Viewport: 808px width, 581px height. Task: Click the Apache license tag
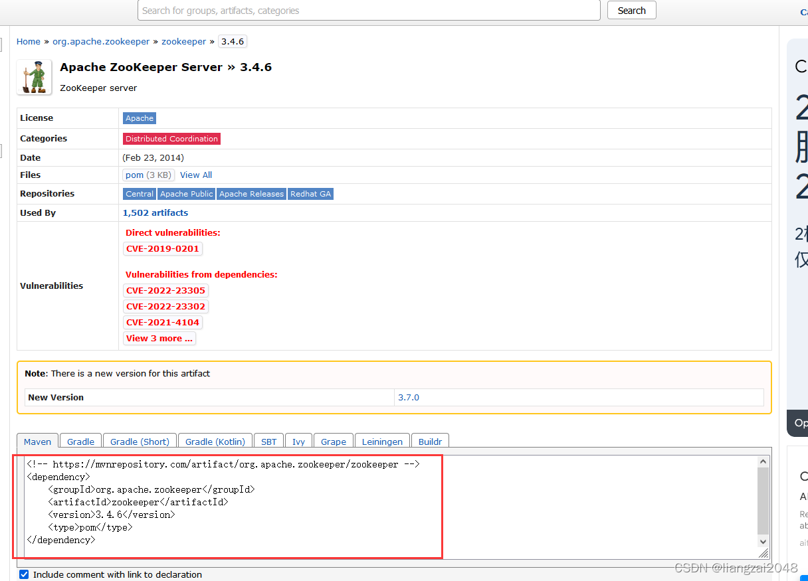[x=140, y=118]
